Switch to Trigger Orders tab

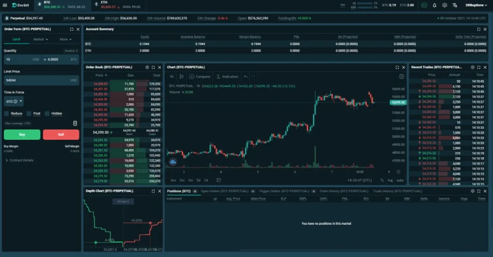coord(284,191)
